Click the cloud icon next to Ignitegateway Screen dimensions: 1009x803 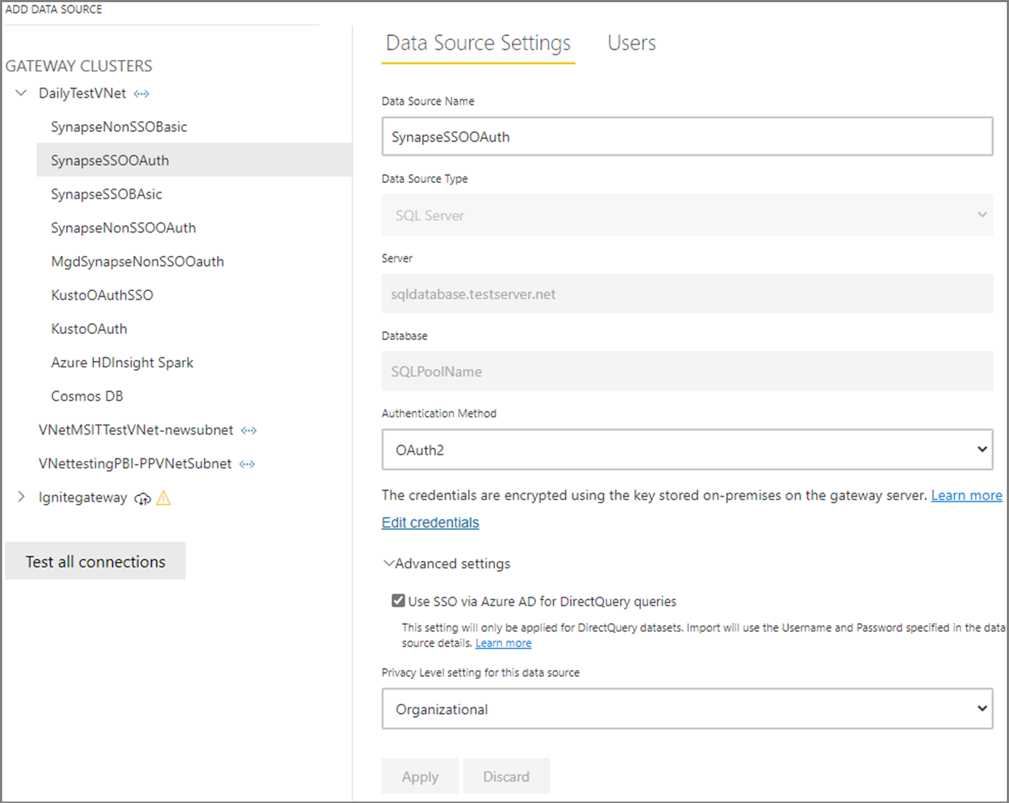coord(143,498)
